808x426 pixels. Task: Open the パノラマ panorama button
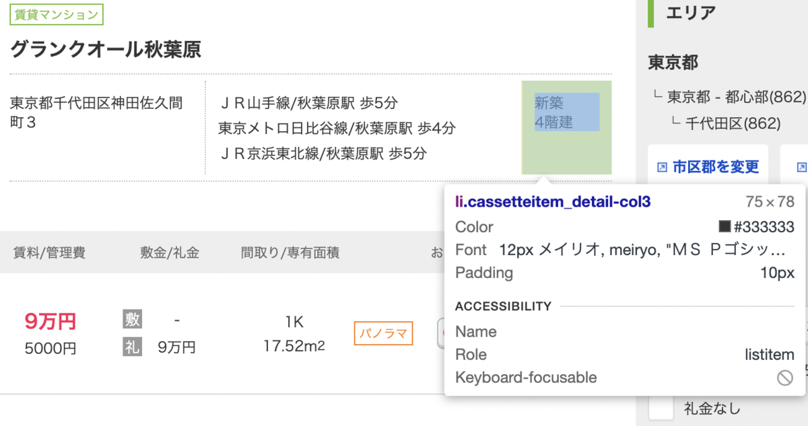[383, 333]
